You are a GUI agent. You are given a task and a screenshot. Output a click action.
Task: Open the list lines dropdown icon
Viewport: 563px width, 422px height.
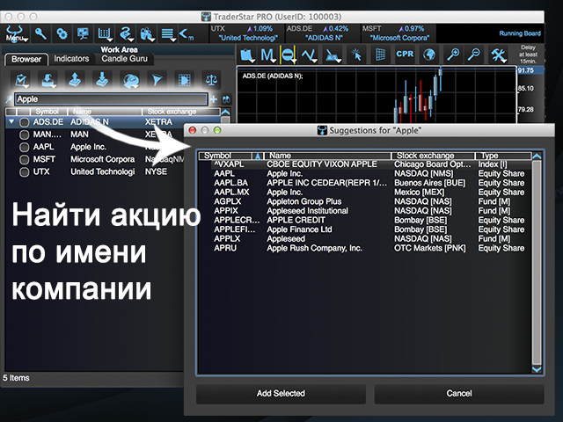click(168, 33)
